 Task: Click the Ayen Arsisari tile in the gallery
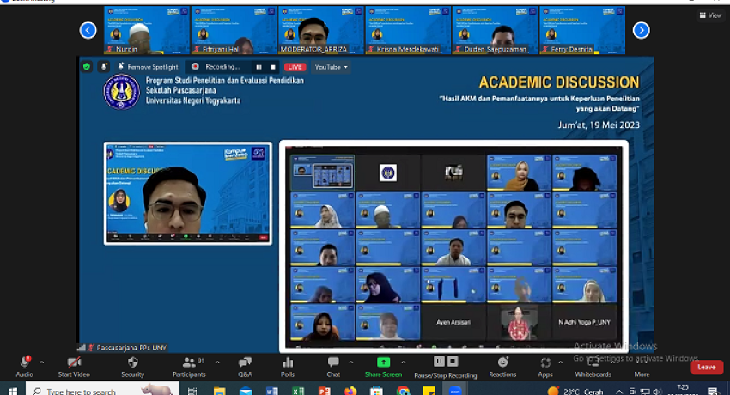coord(453,322)
